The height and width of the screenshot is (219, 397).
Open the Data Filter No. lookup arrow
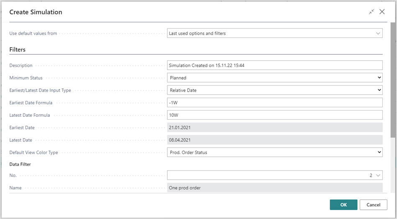click(378, 175)
